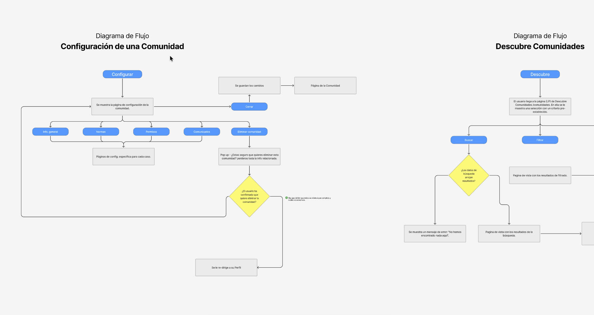
Task: Select 'Páginas de config. específica' box
Action: coord(123,157)
